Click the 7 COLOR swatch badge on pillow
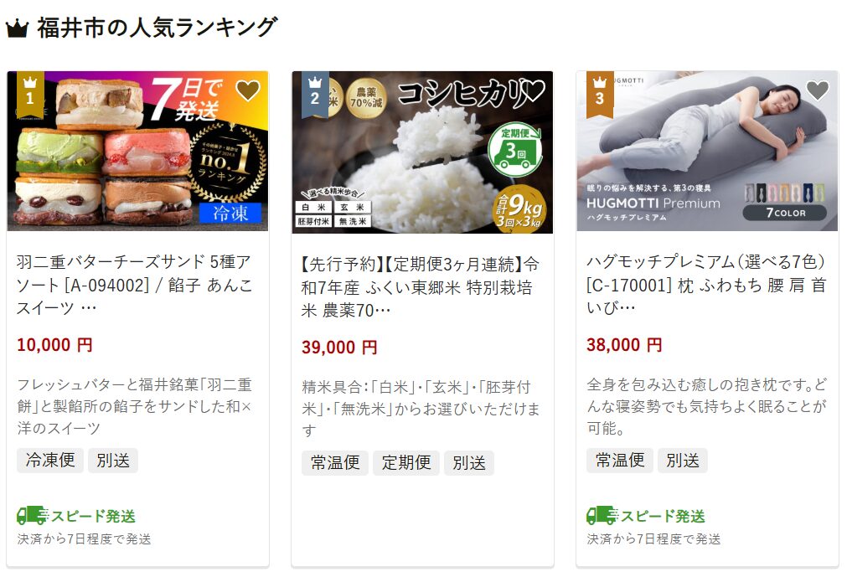This screenshot has height=577, width=847. [x=785, y=212]
